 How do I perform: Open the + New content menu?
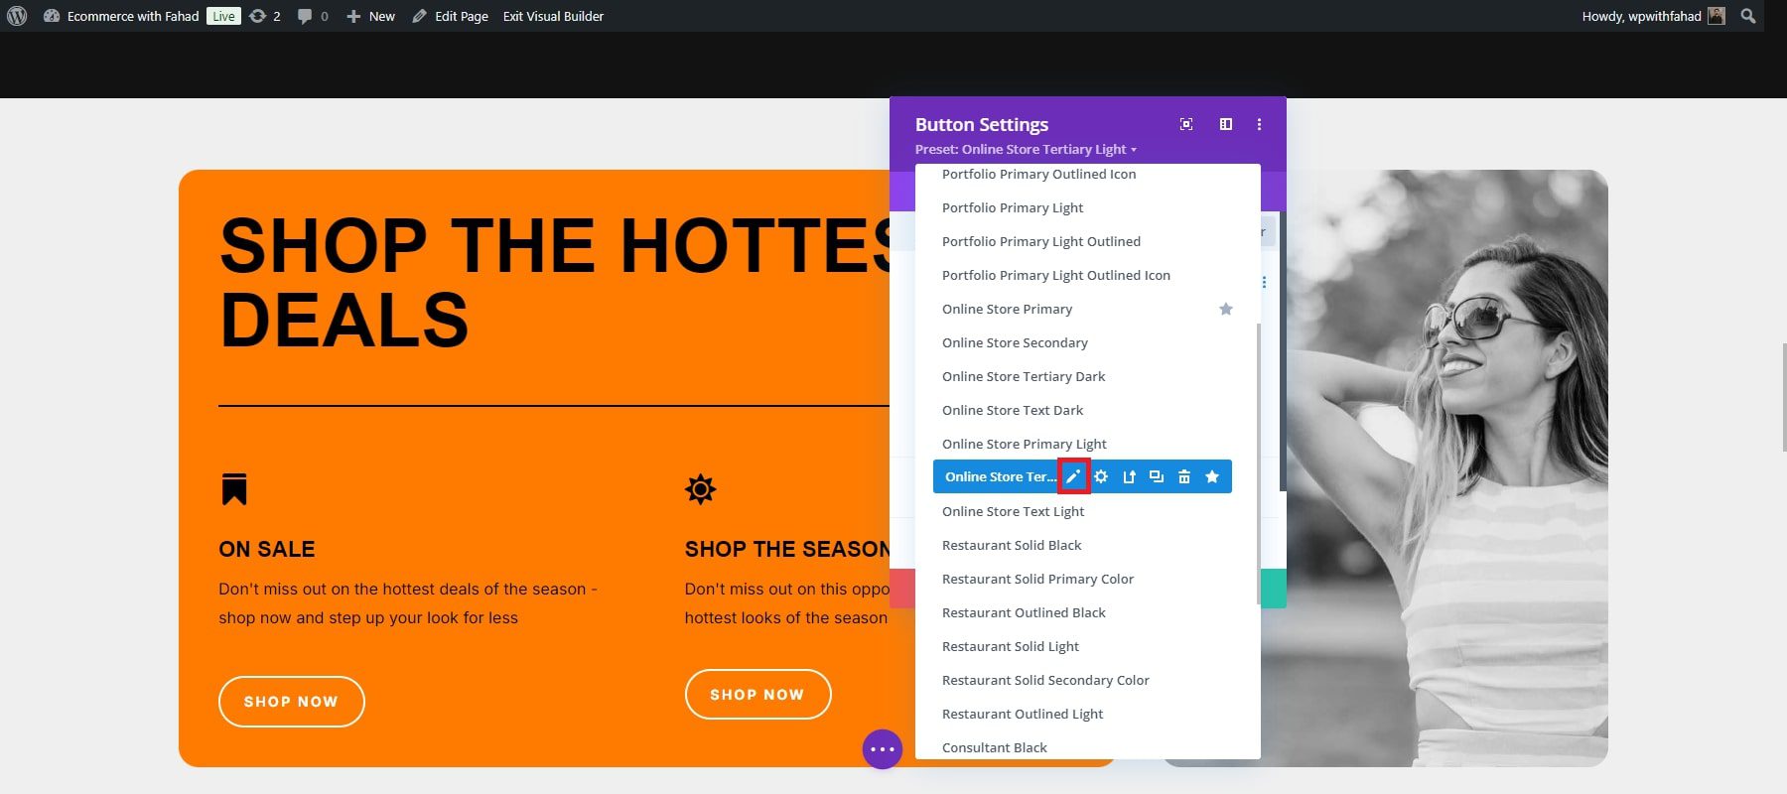coord(370,16)
